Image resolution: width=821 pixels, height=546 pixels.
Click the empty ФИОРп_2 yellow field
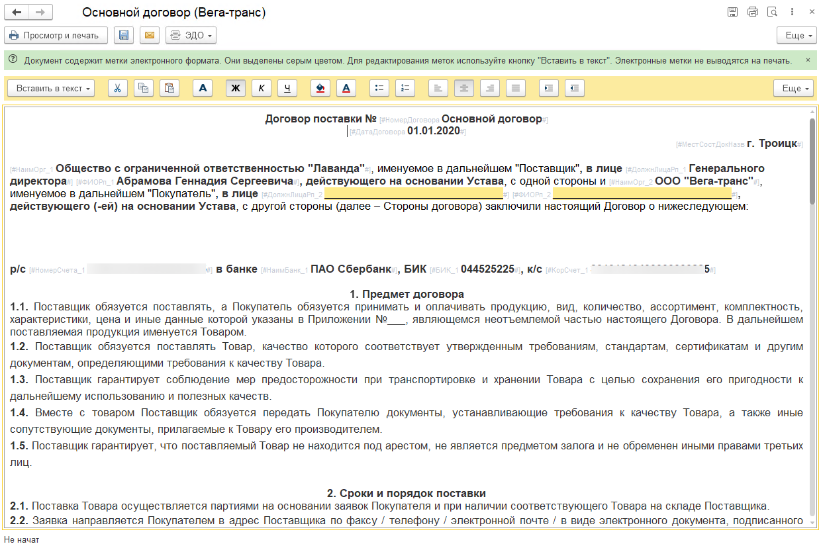[642, 194]
